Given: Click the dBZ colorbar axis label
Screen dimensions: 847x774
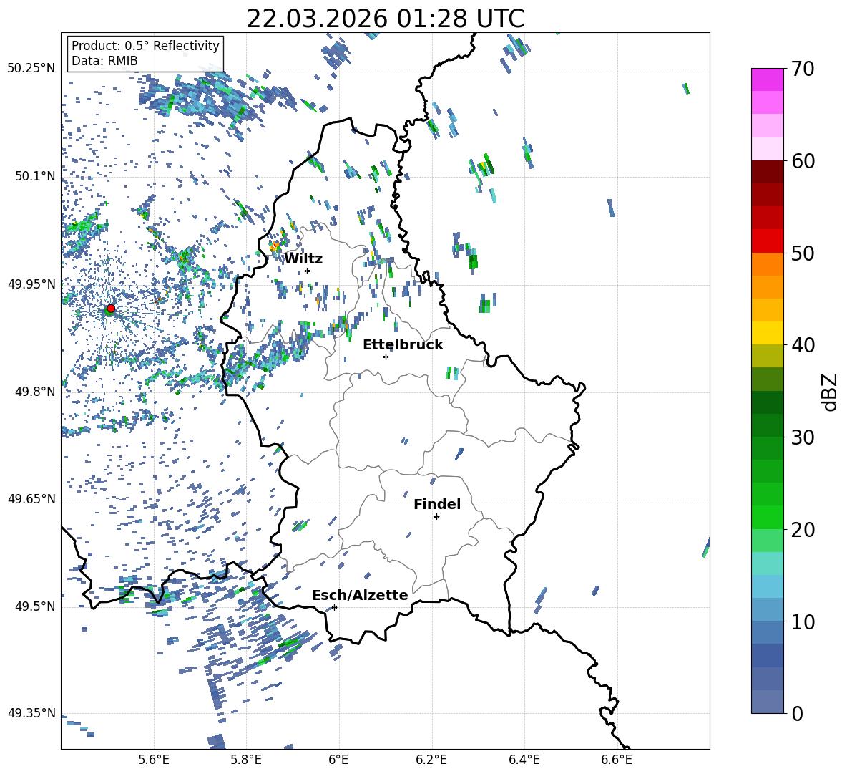Looking at the screenshot, I should pos(829,392).
